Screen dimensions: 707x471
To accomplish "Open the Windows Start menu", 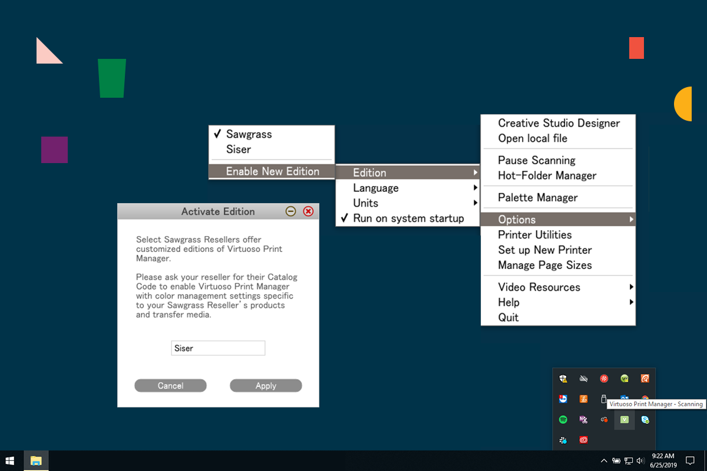I will click(10, 460).
